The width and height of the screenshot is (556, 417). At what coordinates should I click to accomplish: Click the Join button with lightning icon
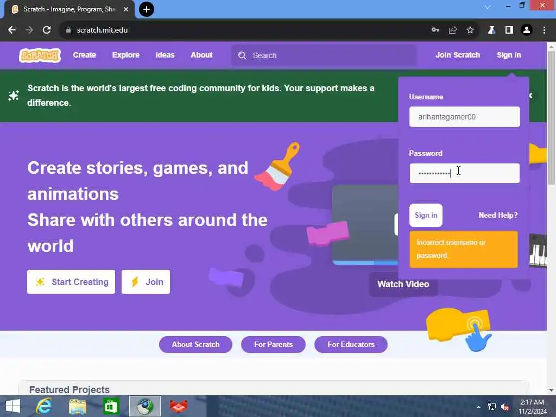[146, 282]
